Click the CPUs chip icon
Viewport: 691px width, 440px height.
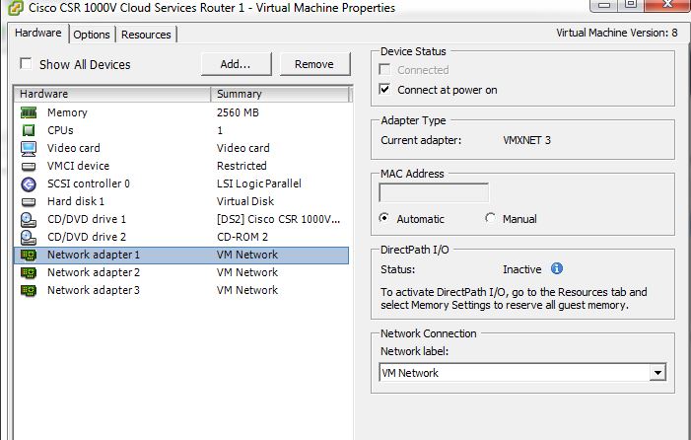click(x=29, y=130)
